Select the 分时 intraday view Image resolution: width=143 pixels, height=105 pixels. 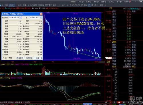tap(63, 5)
